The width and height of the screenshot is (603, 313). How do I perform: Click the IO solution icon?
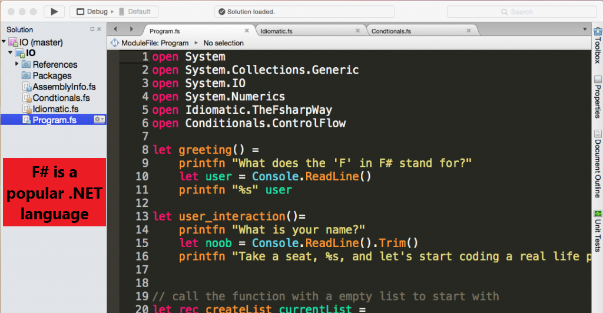click(x=13, y=42)
